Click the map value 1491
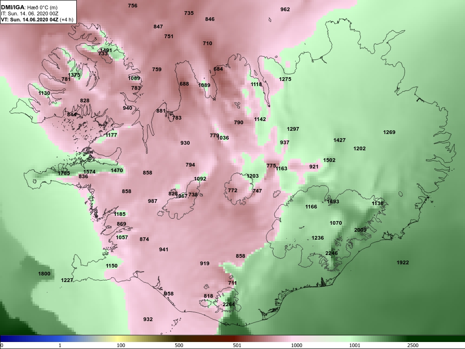This screenshot has width=465, height=349. (106, 50)
